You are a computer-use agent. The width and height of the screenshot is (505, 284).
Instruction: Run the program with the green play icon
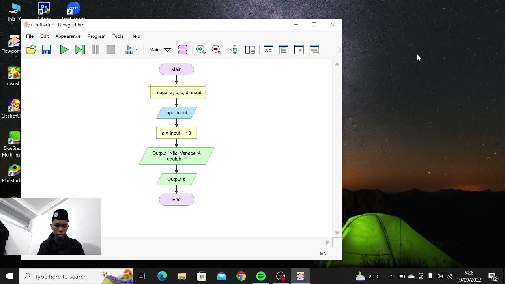pos(64,50)
